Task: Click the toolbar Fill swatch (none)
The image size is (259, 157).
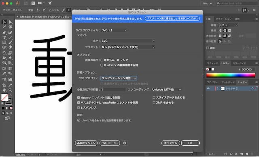Action: [x=4, y=98]
